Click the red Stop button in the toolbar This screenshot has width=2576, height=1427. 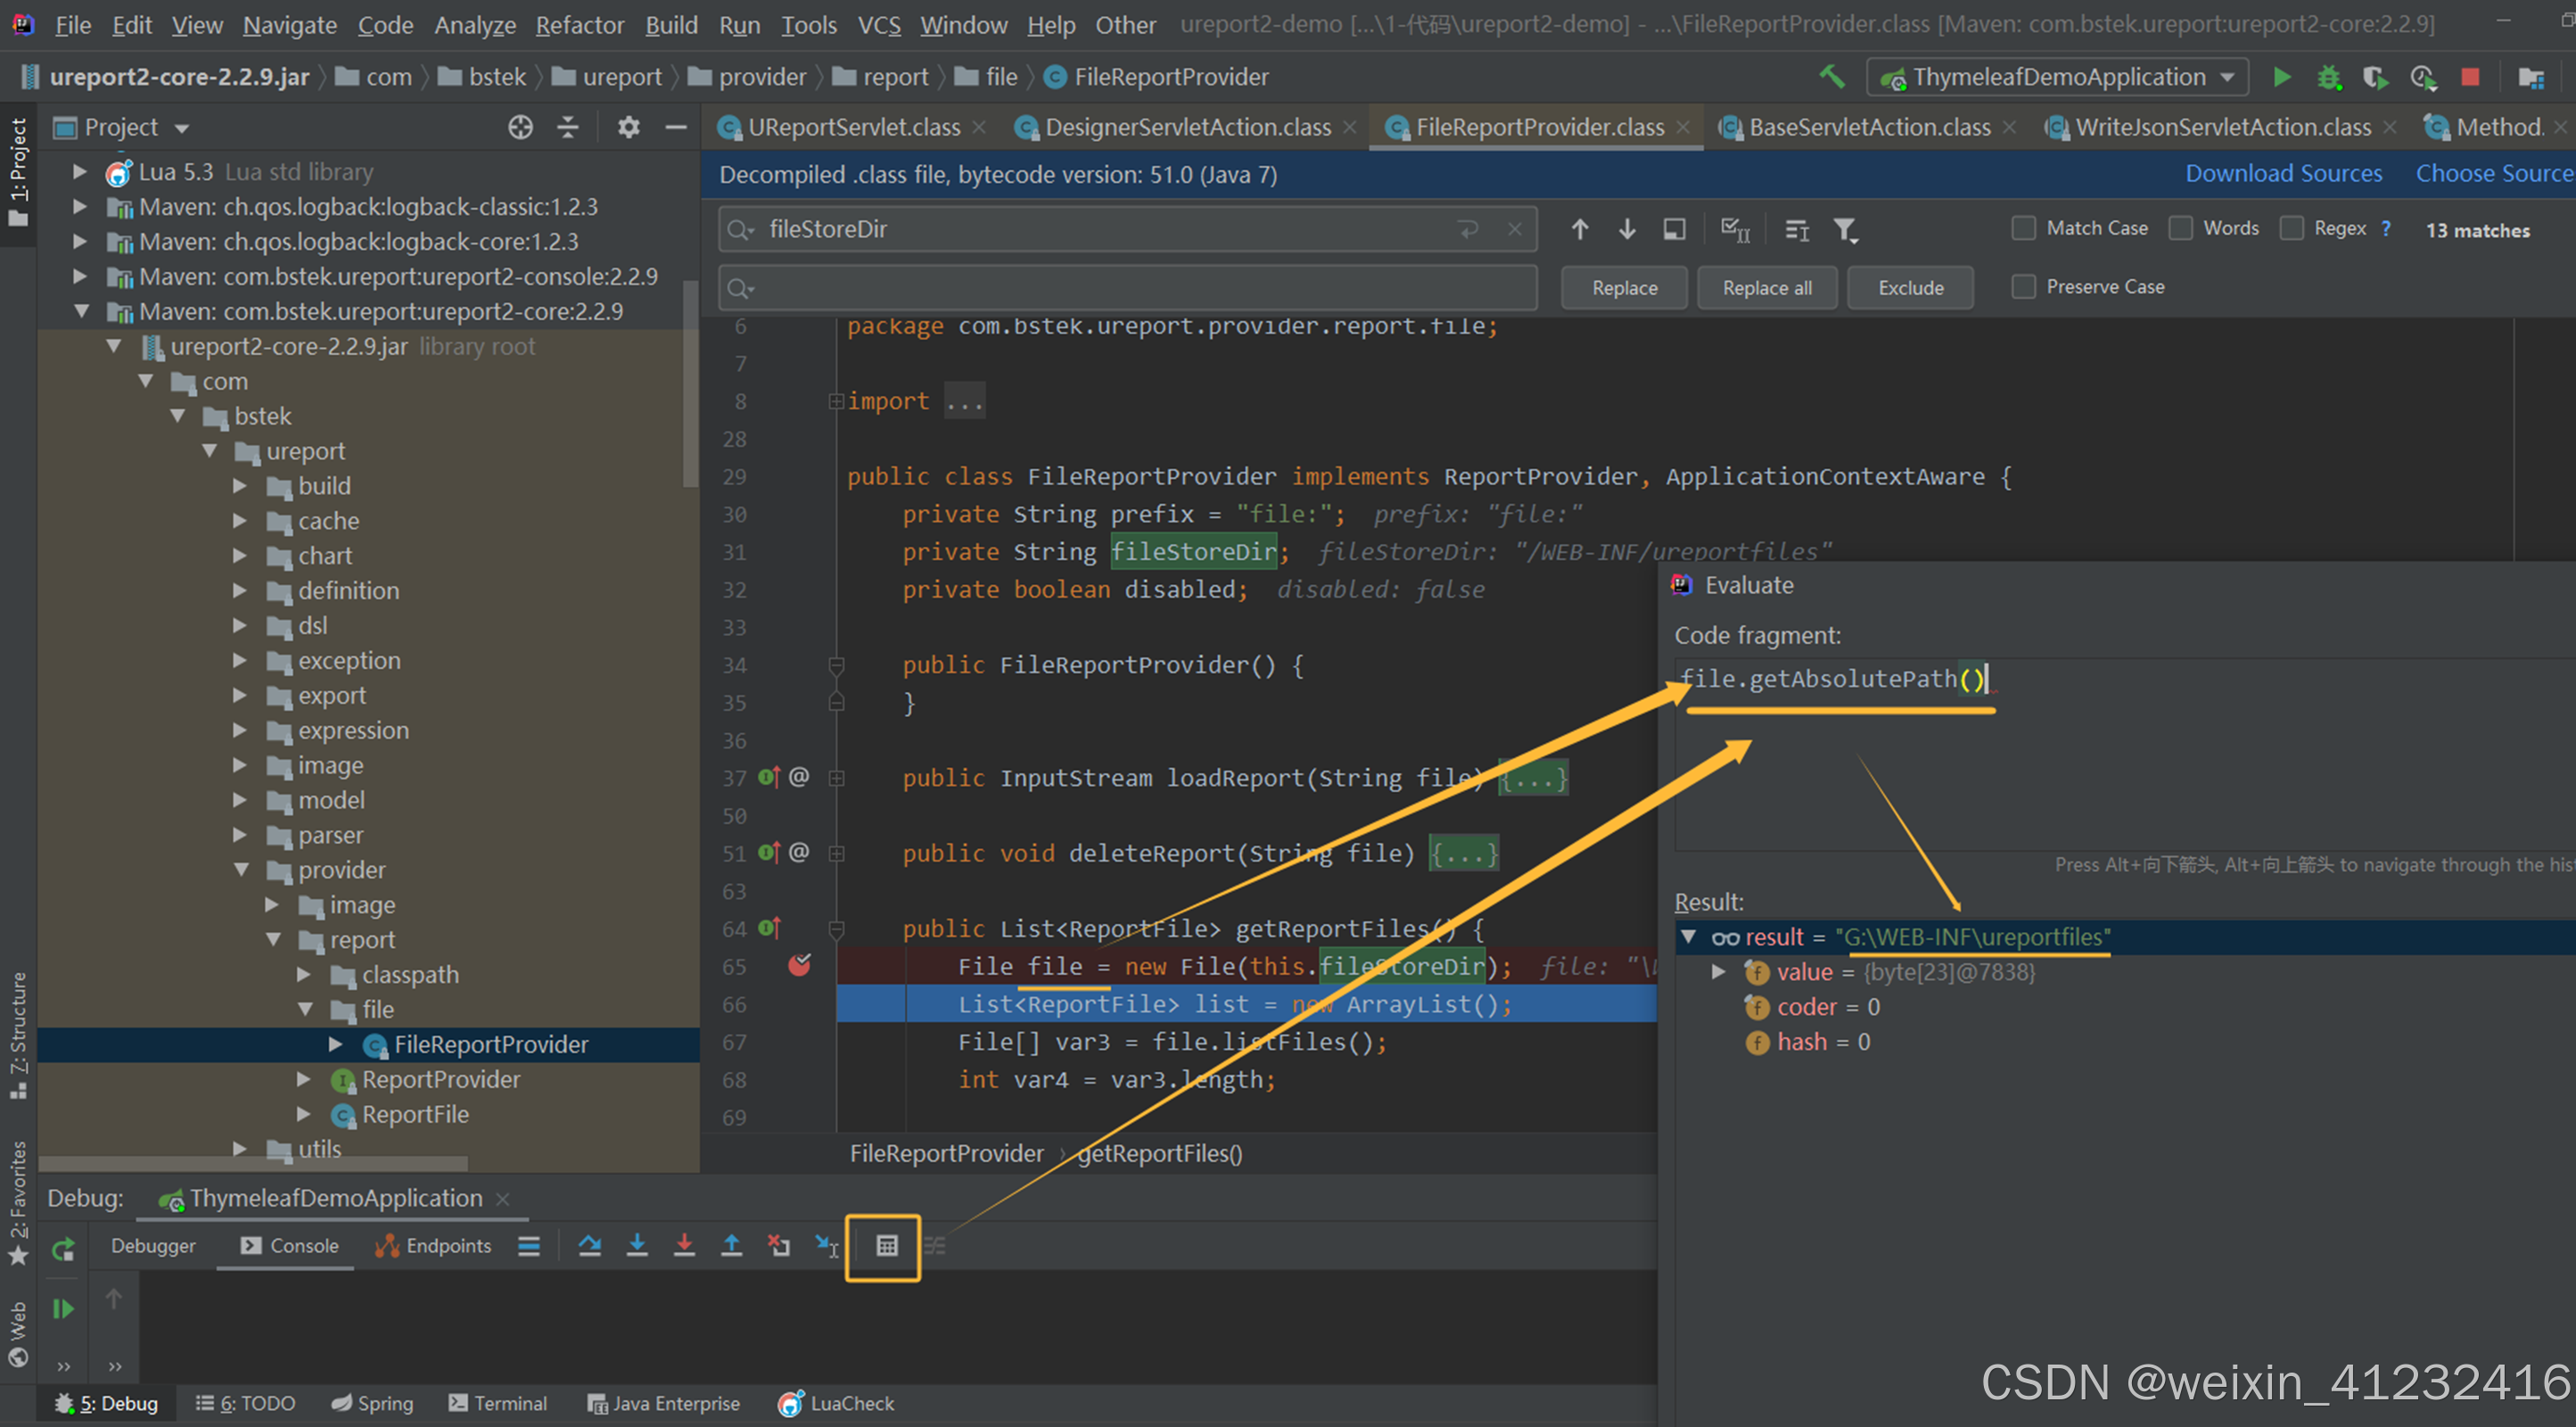tap(2470, 77)
